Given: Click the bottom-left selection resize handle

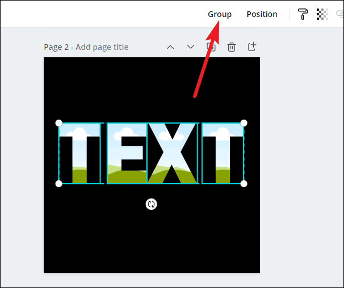Looking at the screenshot, I should point(59,184).
